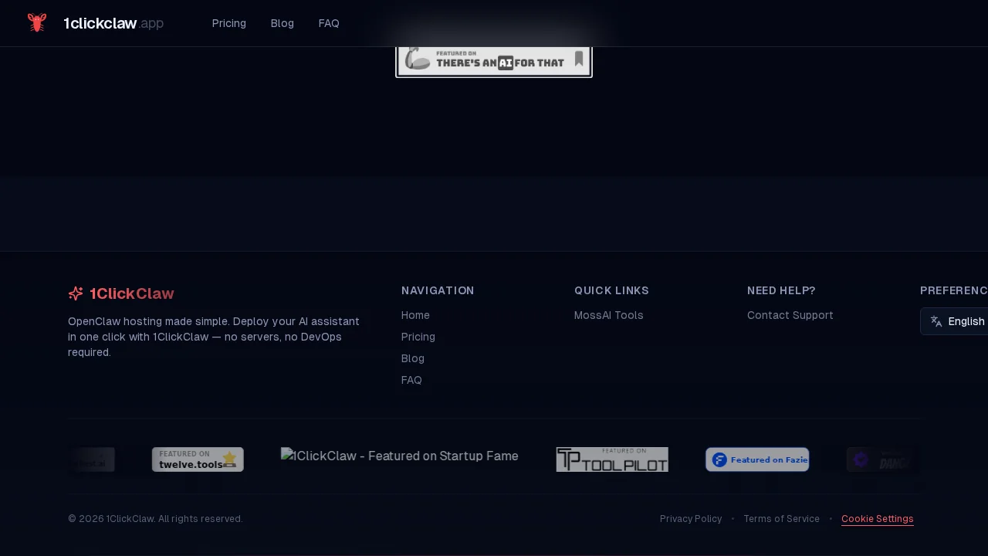Click the Startup Fame featured badge
Viewport: 988px width, 556px height.
(399, 456)
